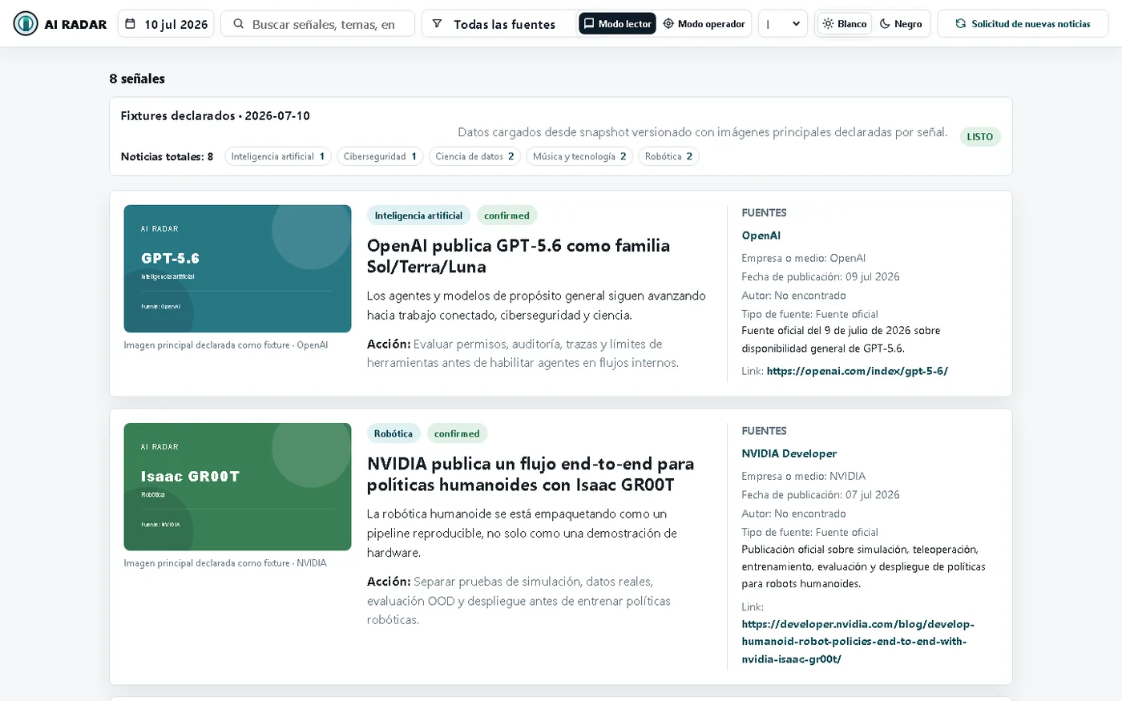Select the Blanco light theme
The image size is (1122, 701).
coord(844,24)
